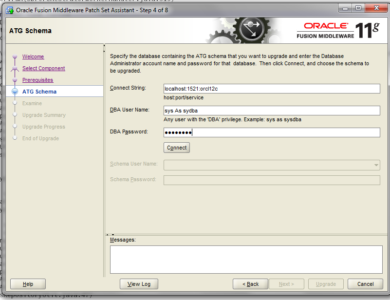Click the Welcome step bullet icon
The width and height of the screenshot is (390, 300).
point(15,56)
